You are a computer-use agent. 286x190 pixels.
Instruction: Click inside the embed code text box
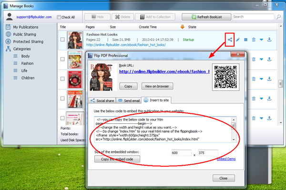[163, 130]
